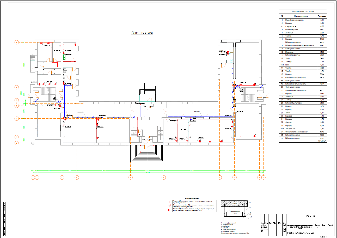Select the legend symbol for the three-socket block
The image size is (337, 238).
169,206
